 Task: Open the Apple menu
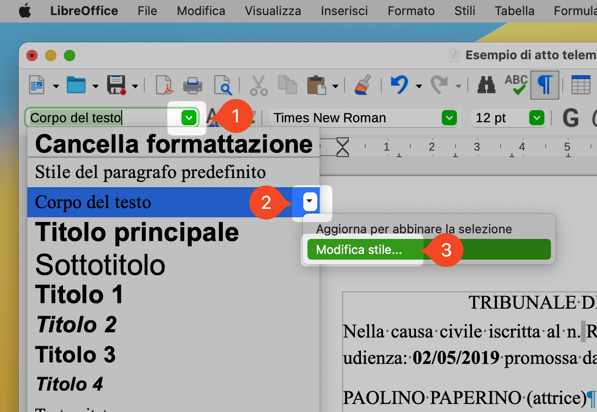click(x=25, y=11)
